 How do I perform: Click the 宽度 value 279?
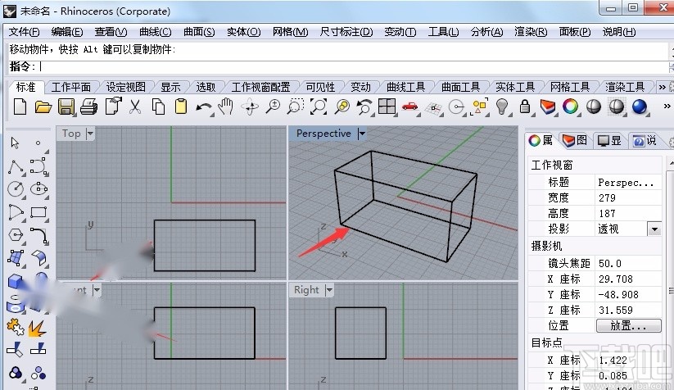click(628, 197)
